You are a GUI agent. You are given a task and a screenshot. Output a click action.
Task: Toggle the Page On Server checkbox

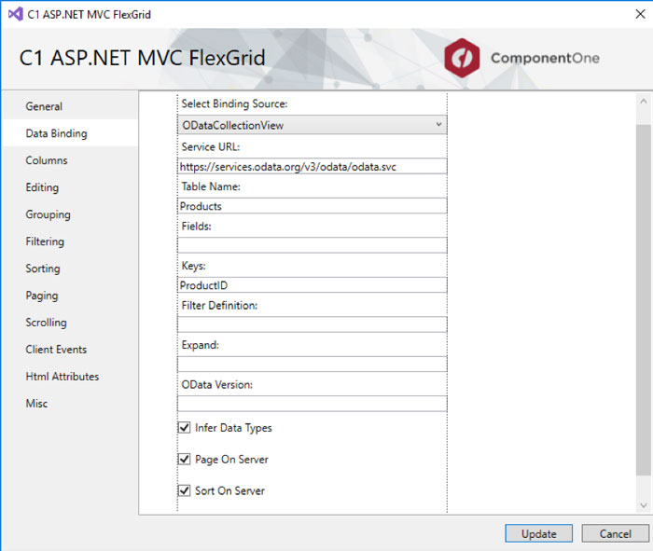(x=184, y=459)
